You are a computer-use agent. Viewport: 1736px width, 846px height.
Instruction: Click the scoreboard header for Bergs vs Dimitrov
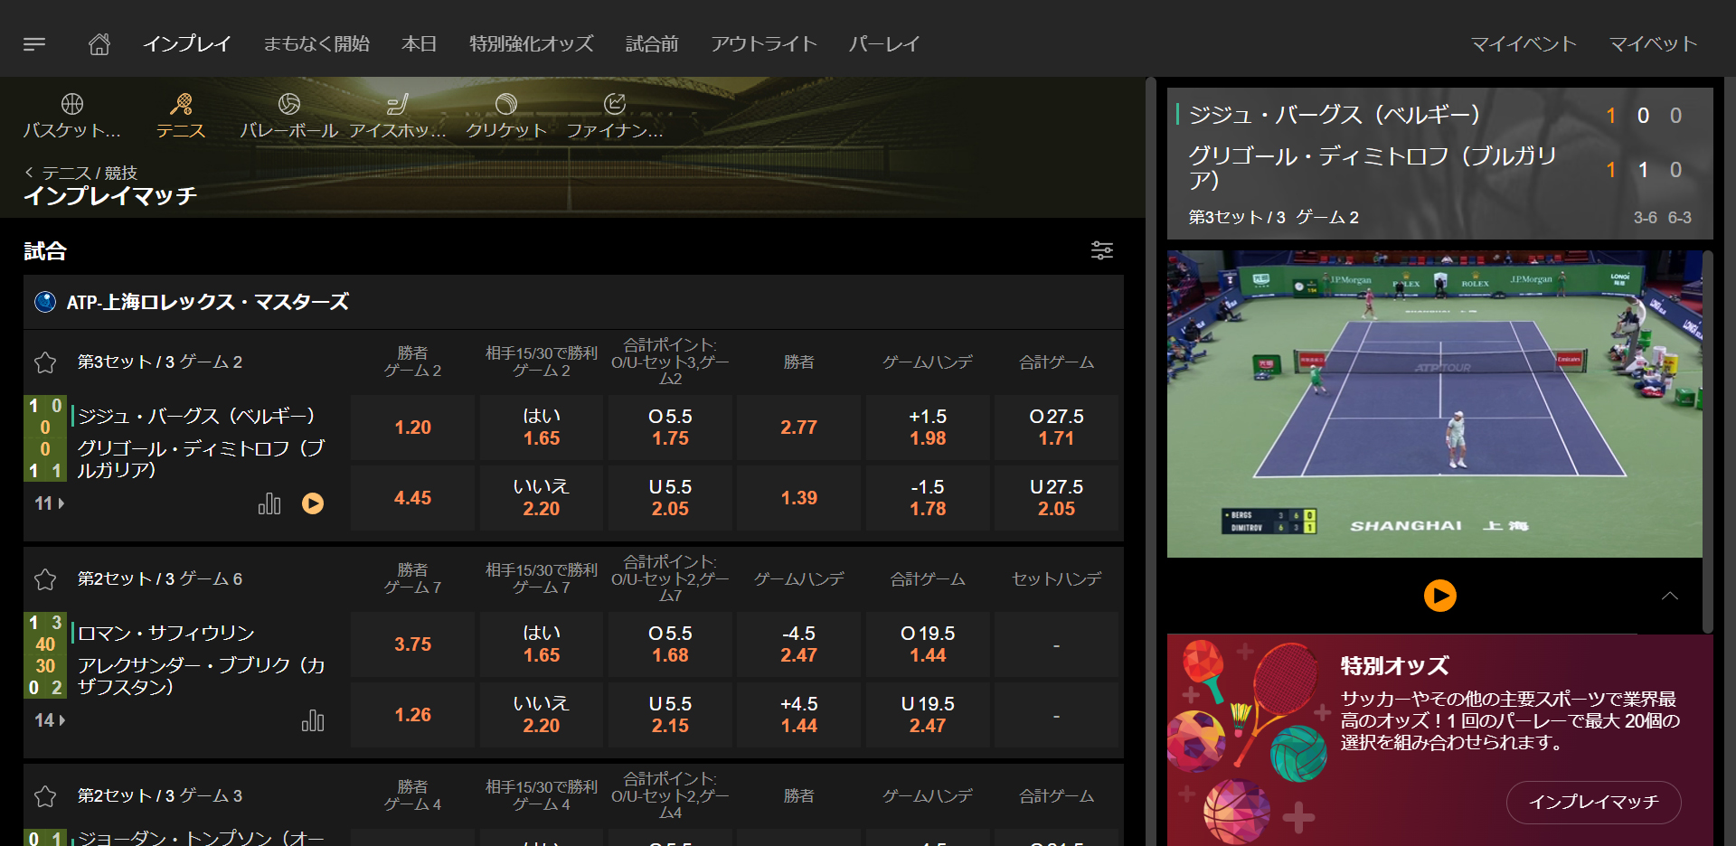click(1440, 164)
